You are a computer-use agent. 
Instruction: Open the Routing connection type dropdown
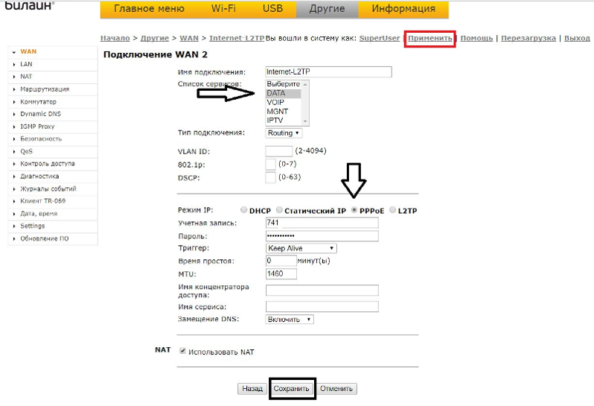click(x=284, y=133)
